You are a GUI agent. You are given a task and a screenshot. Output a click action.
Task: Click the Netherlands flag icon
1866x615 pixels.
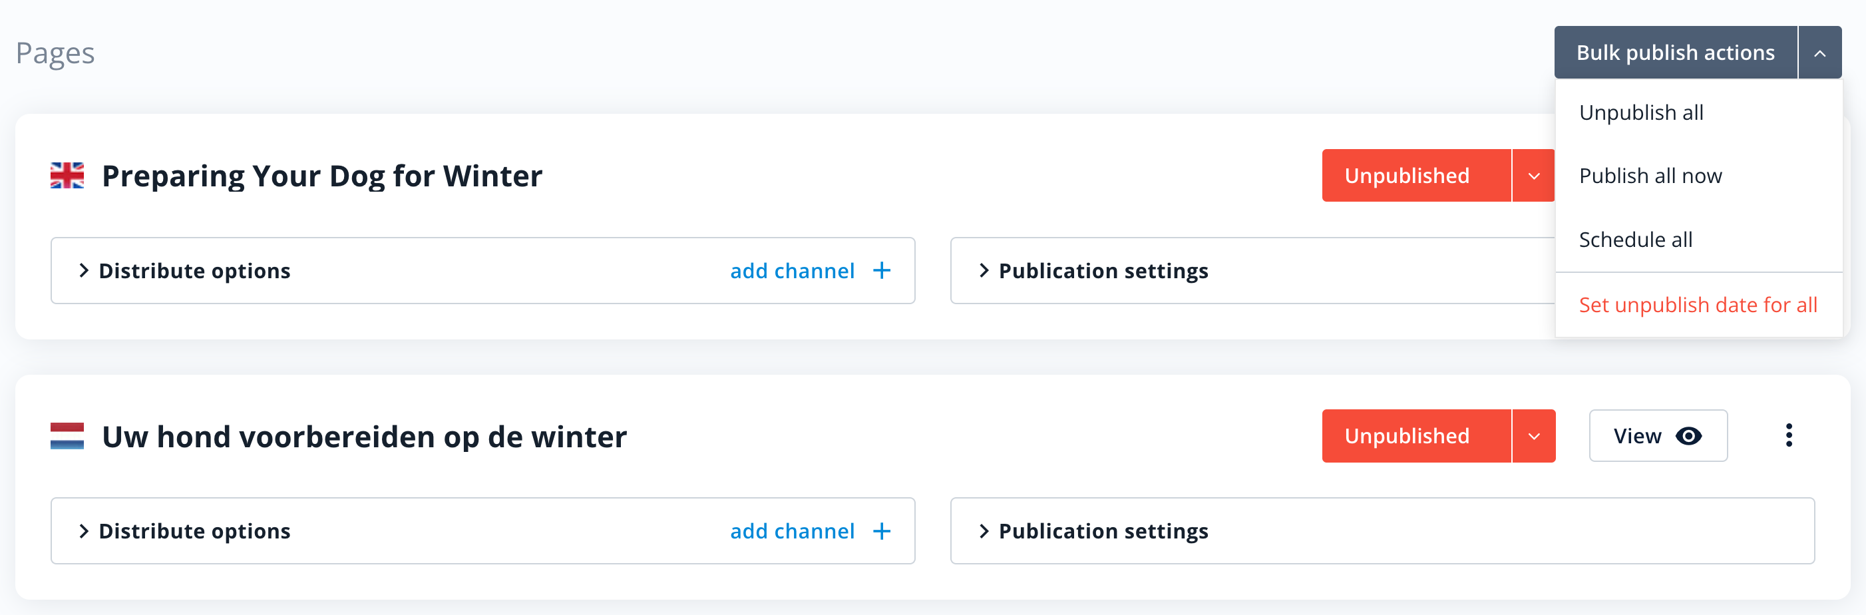click(67, 436)
